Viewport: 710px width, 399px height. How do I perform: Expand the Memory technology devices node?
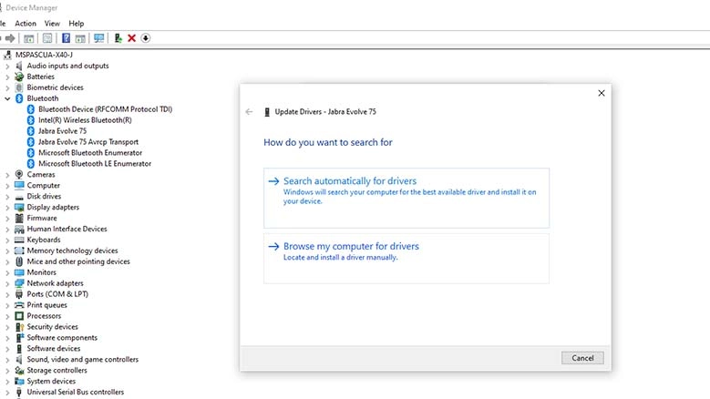click(7, 251)
